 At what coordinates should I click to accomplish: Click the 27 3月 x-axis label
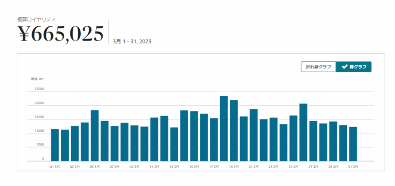pyautogui.click(x=313, y=167)
